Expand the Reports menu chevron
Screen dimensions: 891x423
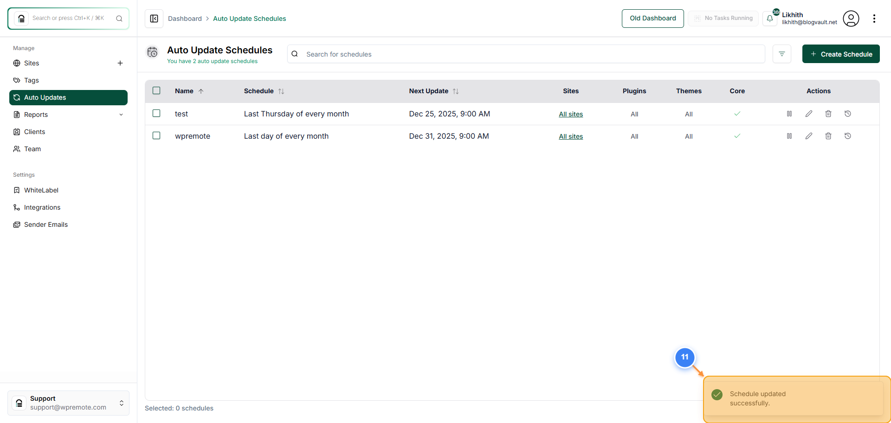121,115
